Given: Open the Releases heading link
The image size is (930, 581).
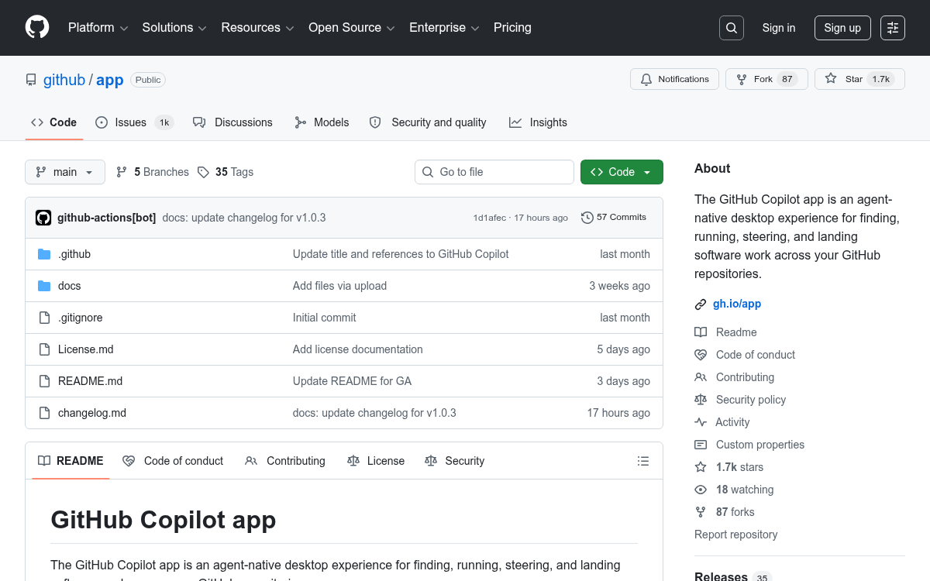Looking at the screenshot, I should [x=721, y=576].
